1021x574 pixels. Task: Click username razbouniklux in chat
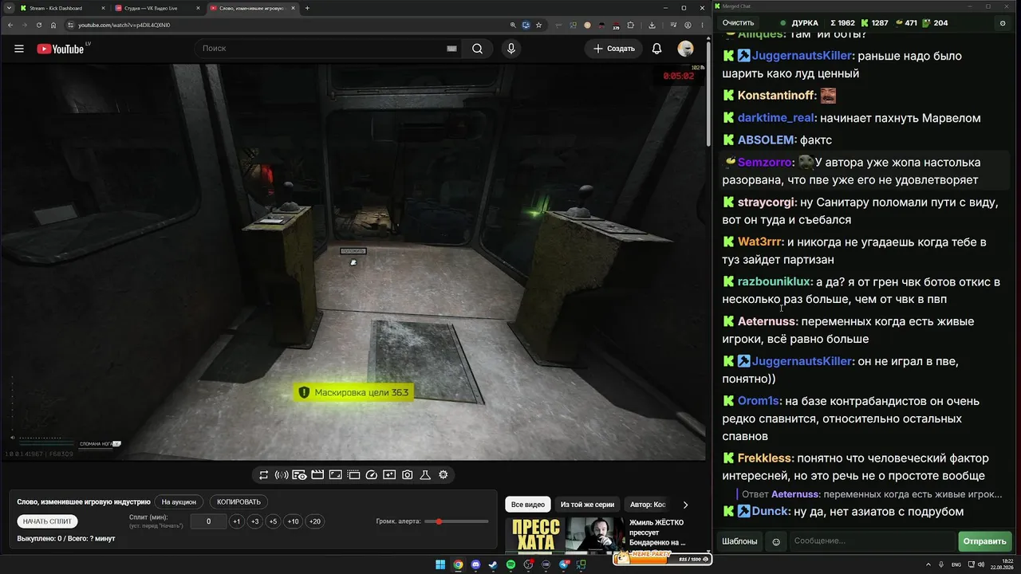tap(775, 281)
